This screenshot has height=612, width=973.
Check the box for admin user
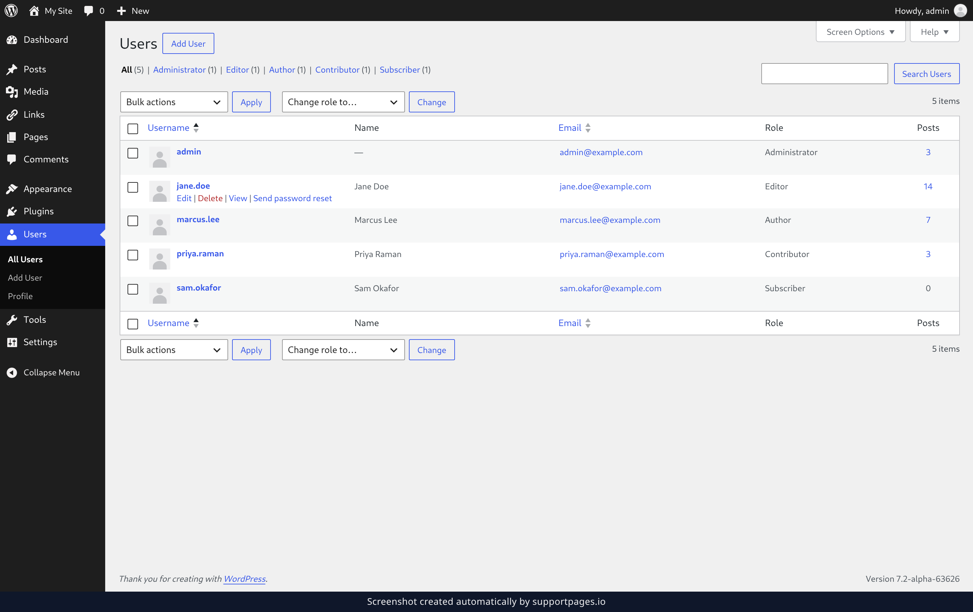click(x=132, y=153)
